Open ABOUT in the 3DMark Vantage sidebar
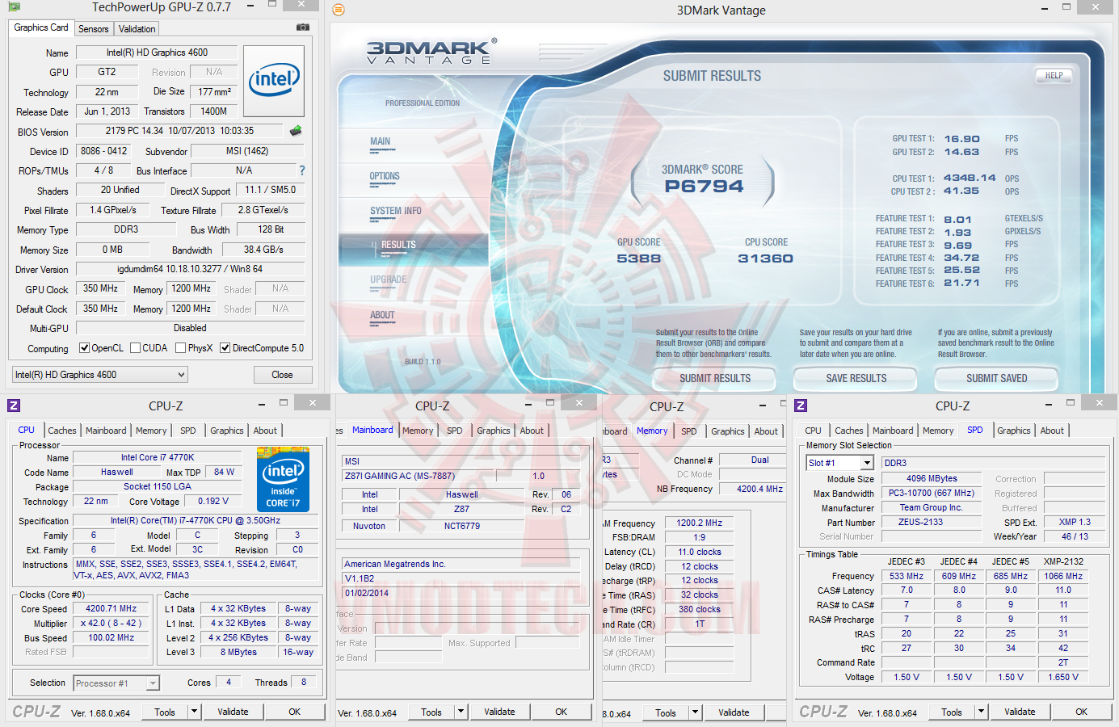 382,316
